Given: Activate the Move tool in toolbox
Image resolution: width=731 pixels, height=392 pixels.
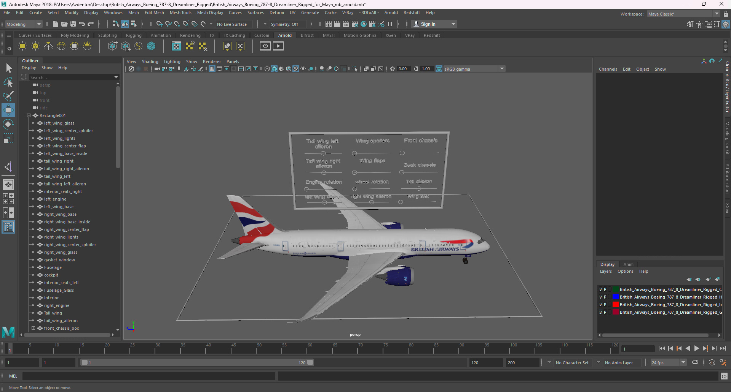Looking at the screenshot, I should 8,110.
